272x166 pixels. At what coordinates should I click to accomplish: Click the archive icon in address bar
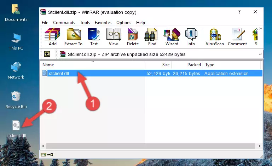click(x=63, y=54)
